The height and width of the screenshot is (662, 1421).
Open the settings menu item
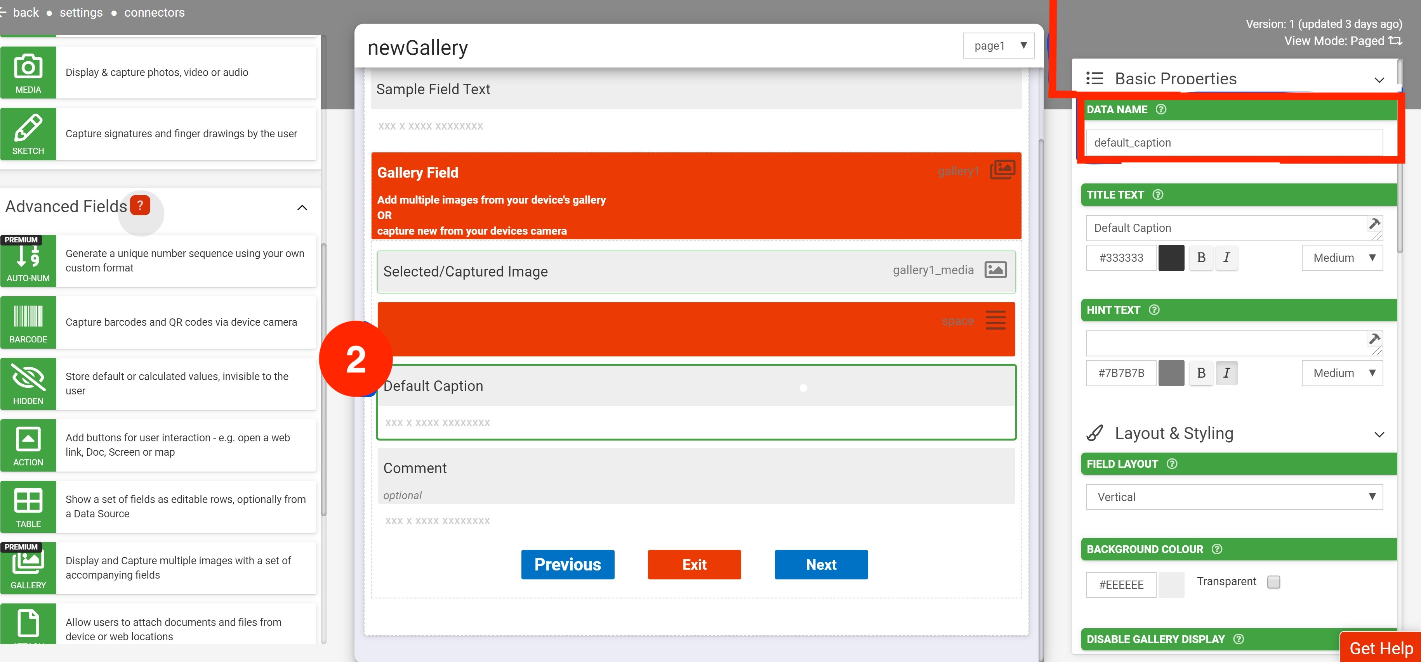[81, 12]
